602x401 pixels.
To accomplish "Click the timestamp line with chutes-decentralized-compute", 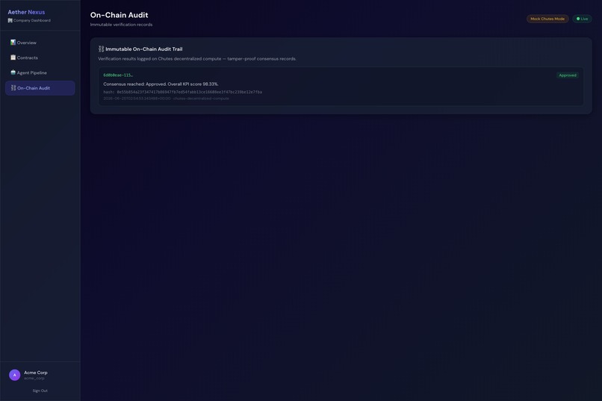I will coord(167,99).
